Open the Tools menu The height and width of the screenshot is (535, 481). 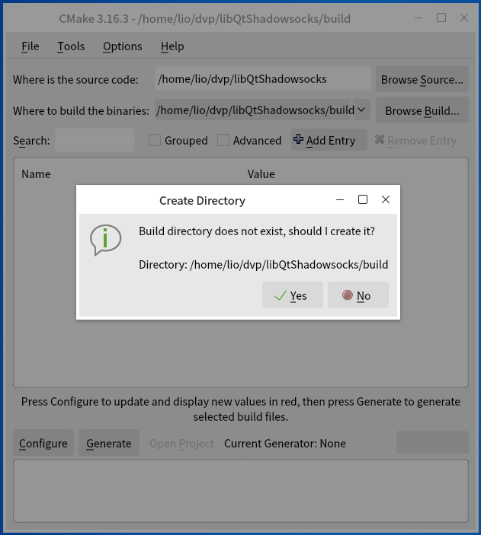pos(71,46)
